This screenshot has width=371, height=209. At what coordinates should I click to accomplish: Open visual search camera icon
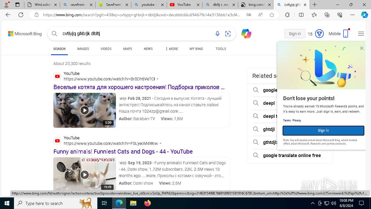228,34
